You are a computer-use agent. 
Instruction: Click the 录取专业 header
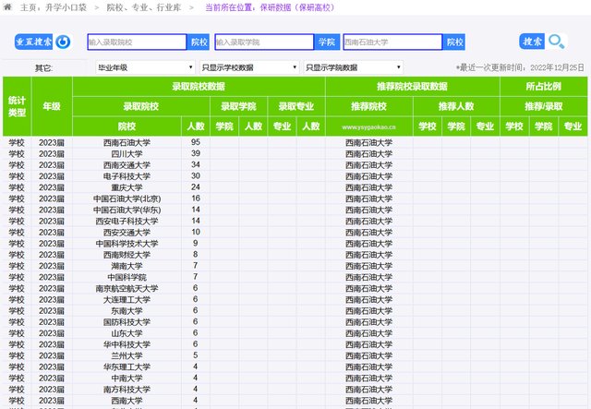click(x=296, y=106)
